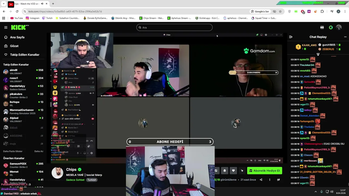Show fewer channels with Daha Az
The width and height of the screenshot is (349, 196).
[39, 151]
